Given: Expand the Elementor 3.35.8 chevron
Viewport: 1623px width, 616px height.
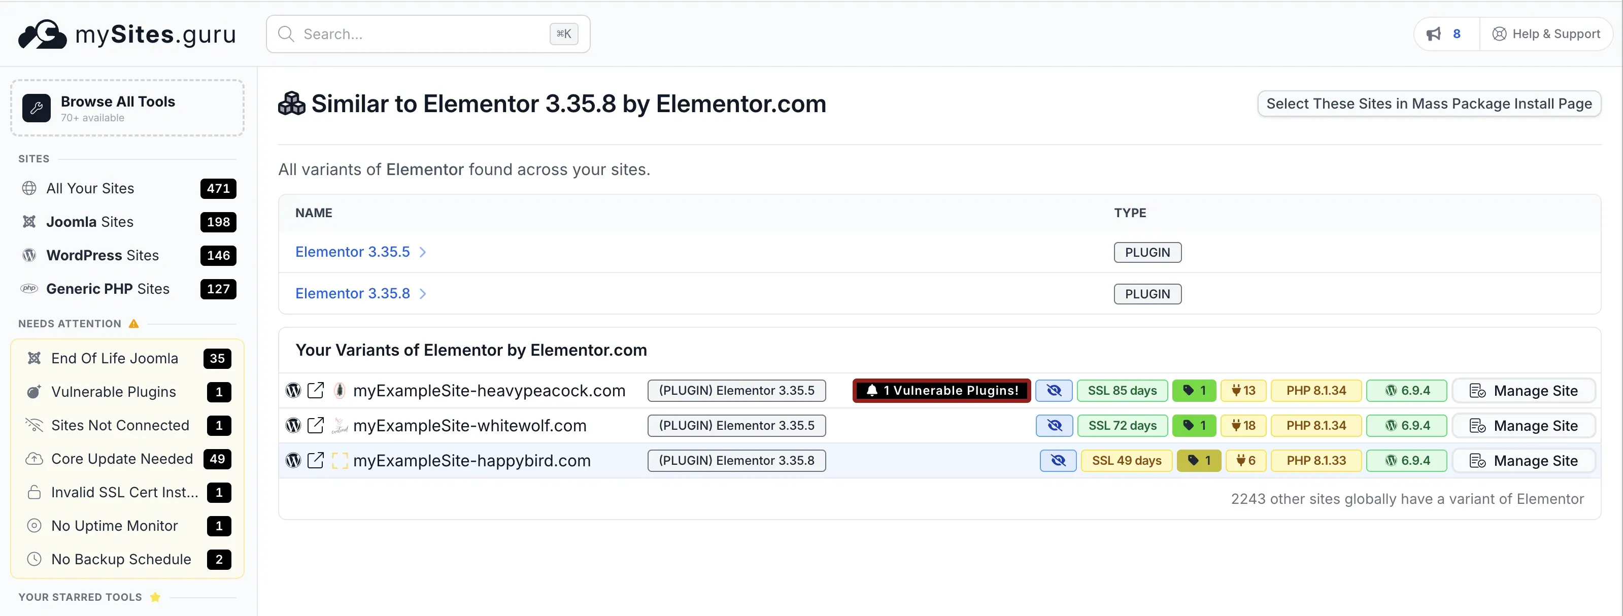Looking at the screenshot, I should (x=423, y=293).
